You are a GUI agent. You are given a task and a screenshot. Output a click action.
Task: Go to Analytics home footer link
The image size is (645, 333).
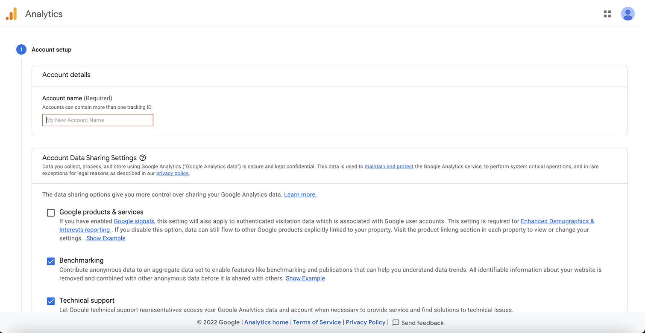click(x=266, y=322)
